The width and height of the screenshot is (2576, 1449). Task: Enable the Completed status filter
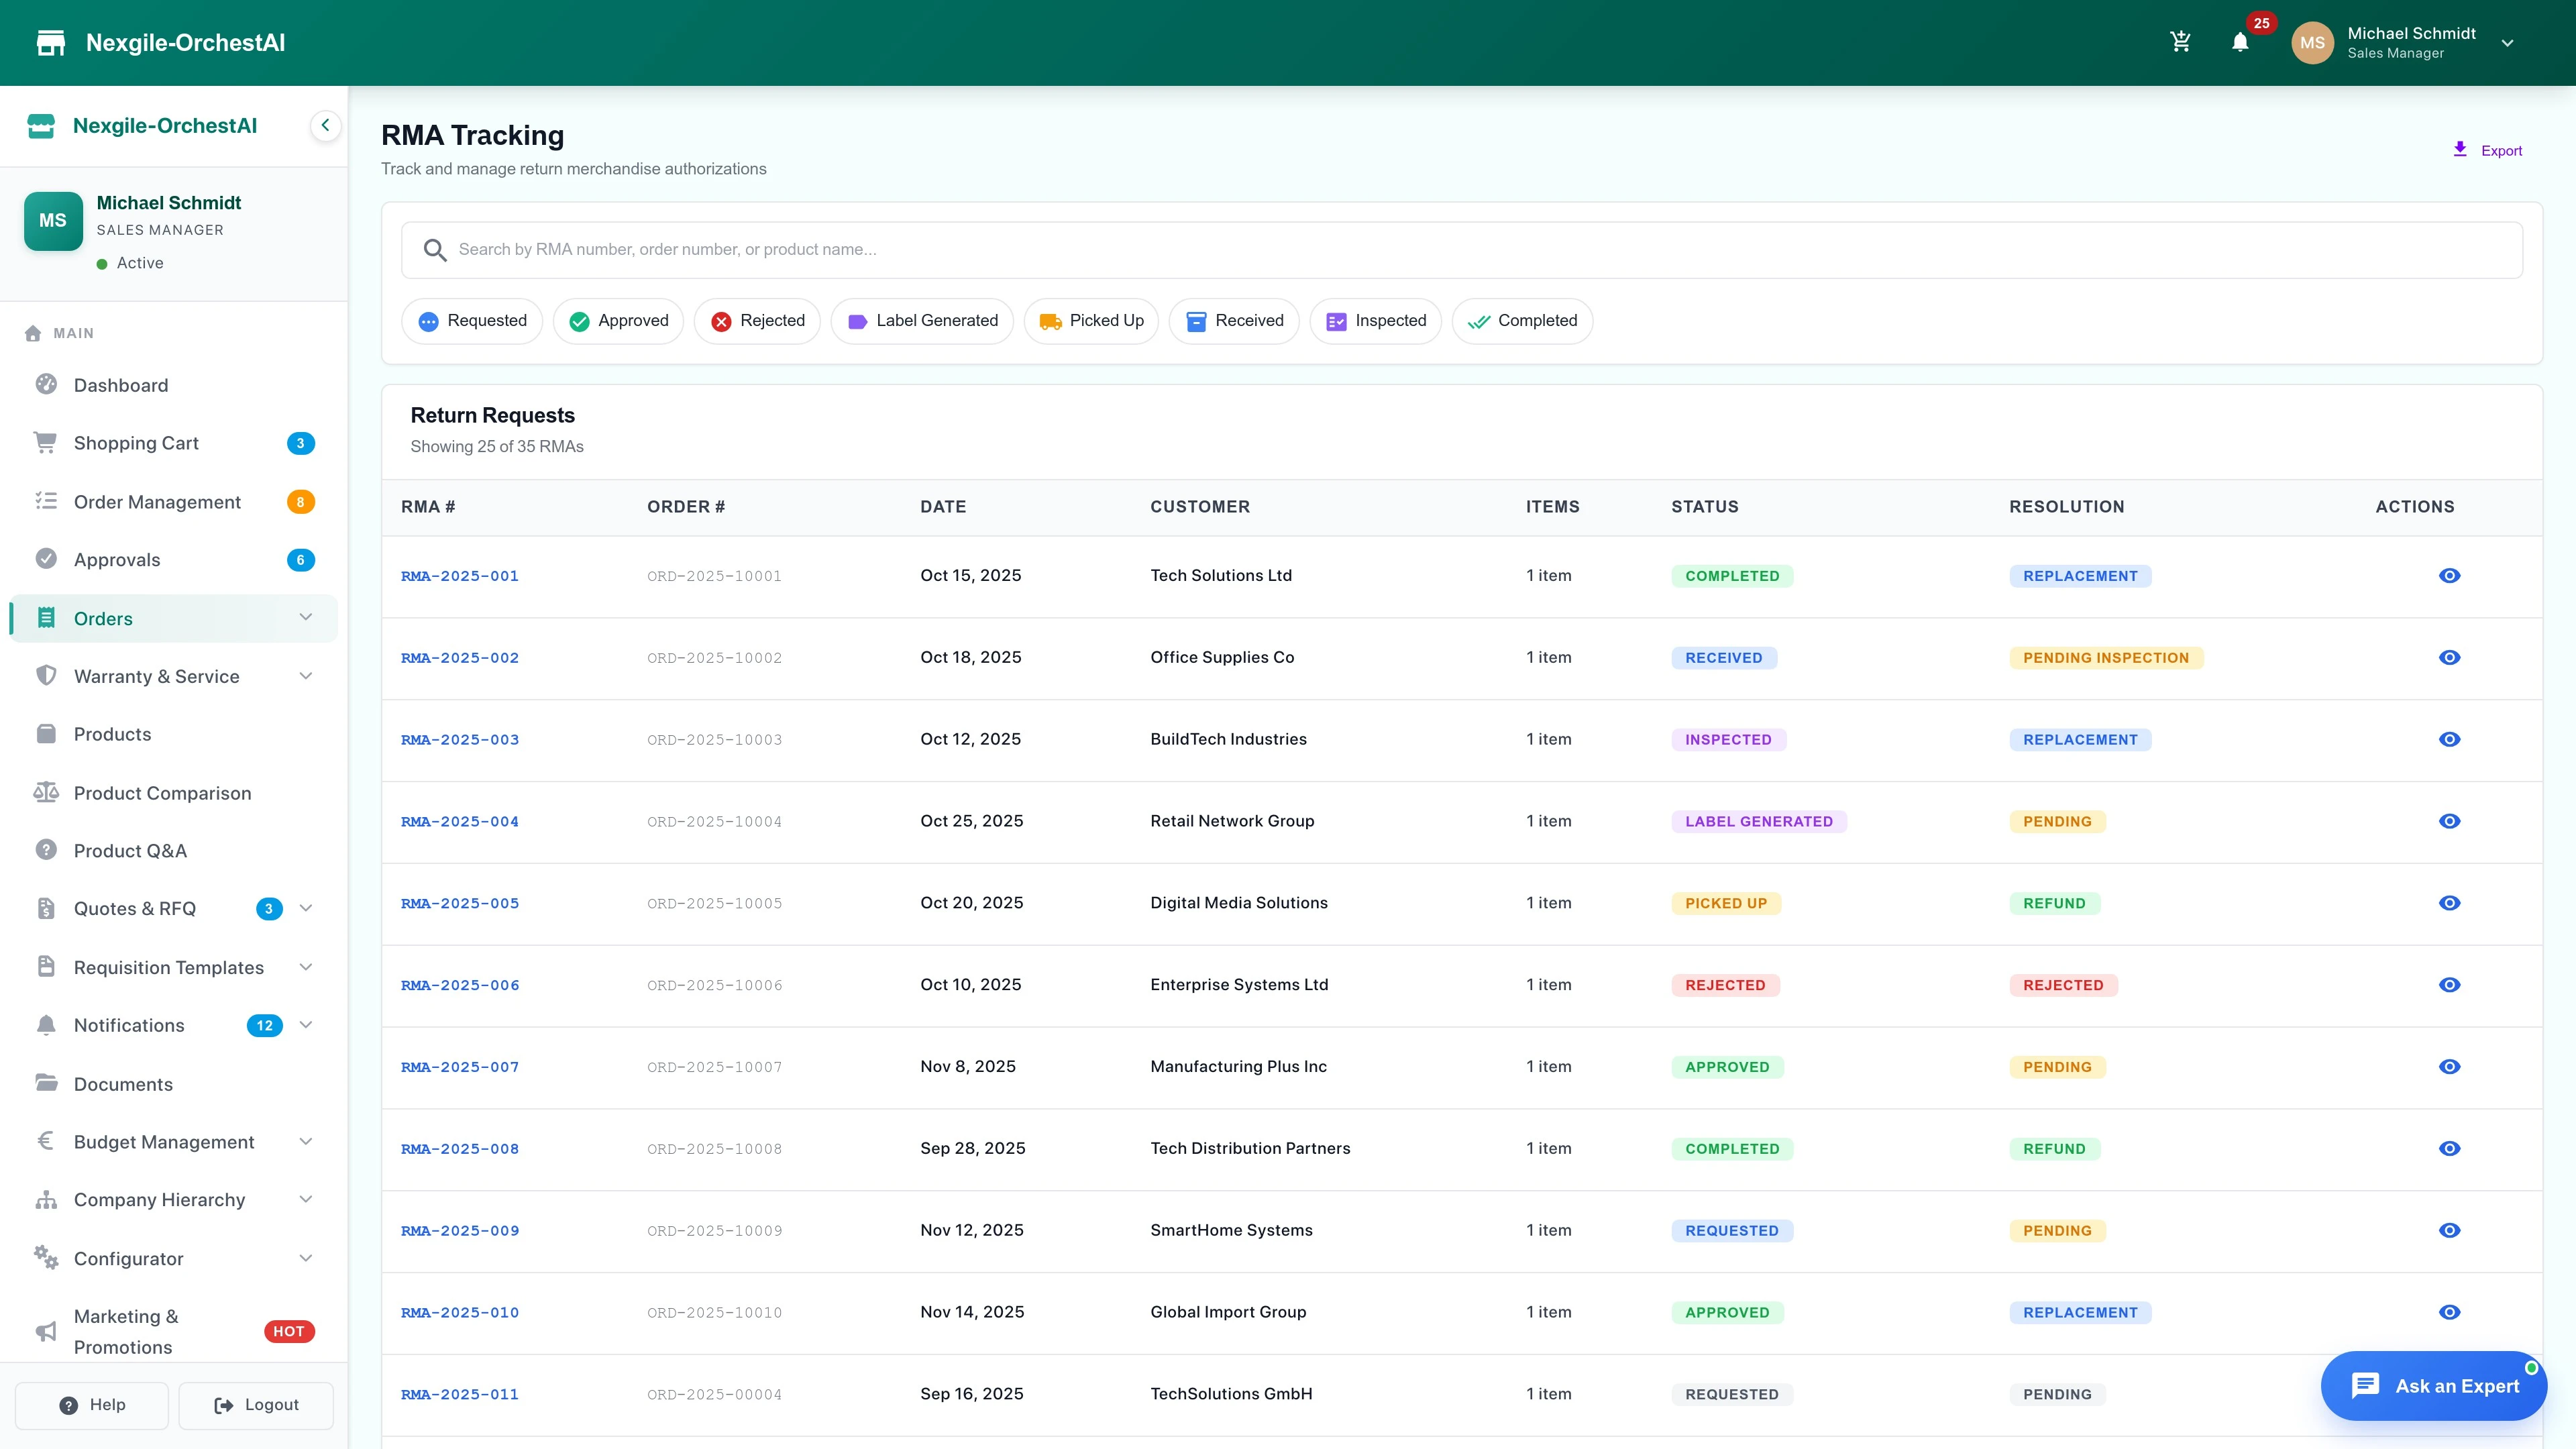tap(1522, 320)
